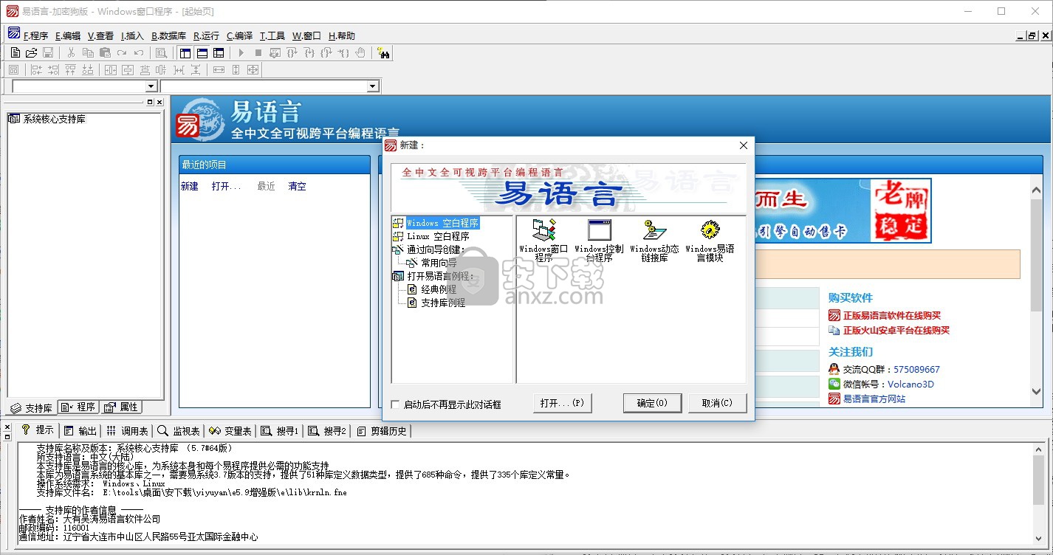Click QQ group number 575089667
This screenshot has width=1053, height=555.
[916, 369]
